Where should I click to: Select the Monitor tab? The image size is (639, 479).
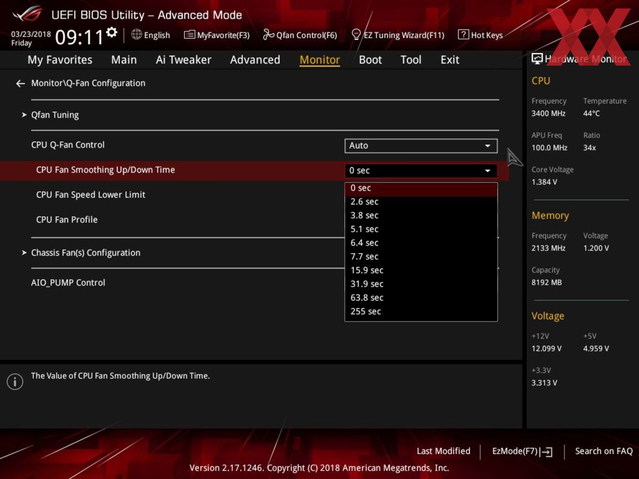click(319, 60)
